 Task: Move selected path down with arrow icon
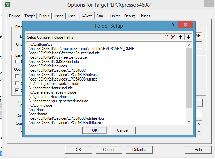click(188, 37)
